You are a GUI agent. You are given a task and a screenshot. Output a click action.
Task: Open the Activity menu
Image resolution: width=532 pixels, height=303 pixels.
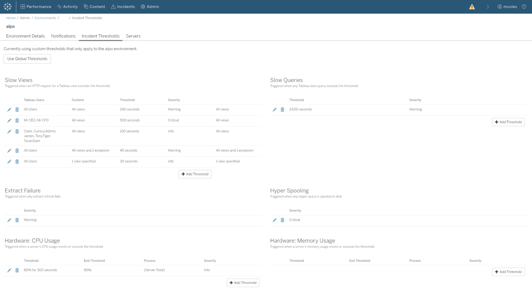tap(68, 7)
